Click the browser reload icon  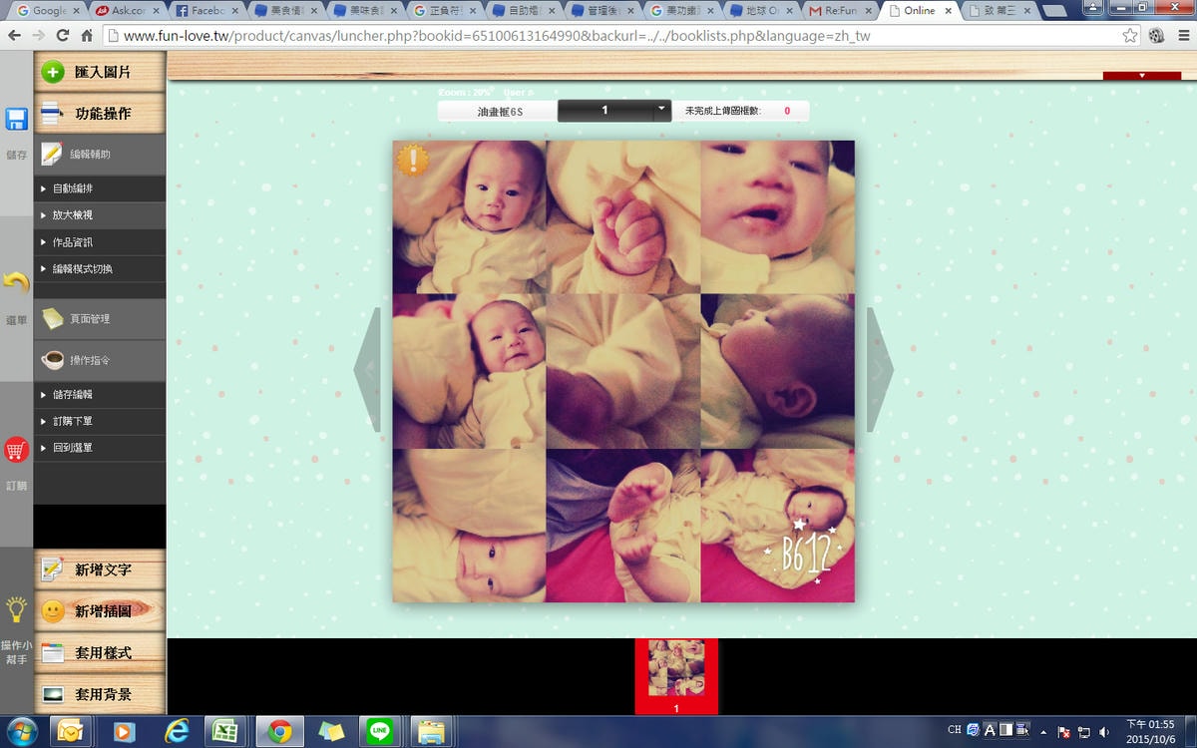pyautogui.click(x=63, y=35)
